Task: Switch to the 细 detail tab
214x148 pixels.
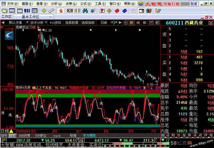Action: [163, 135]
